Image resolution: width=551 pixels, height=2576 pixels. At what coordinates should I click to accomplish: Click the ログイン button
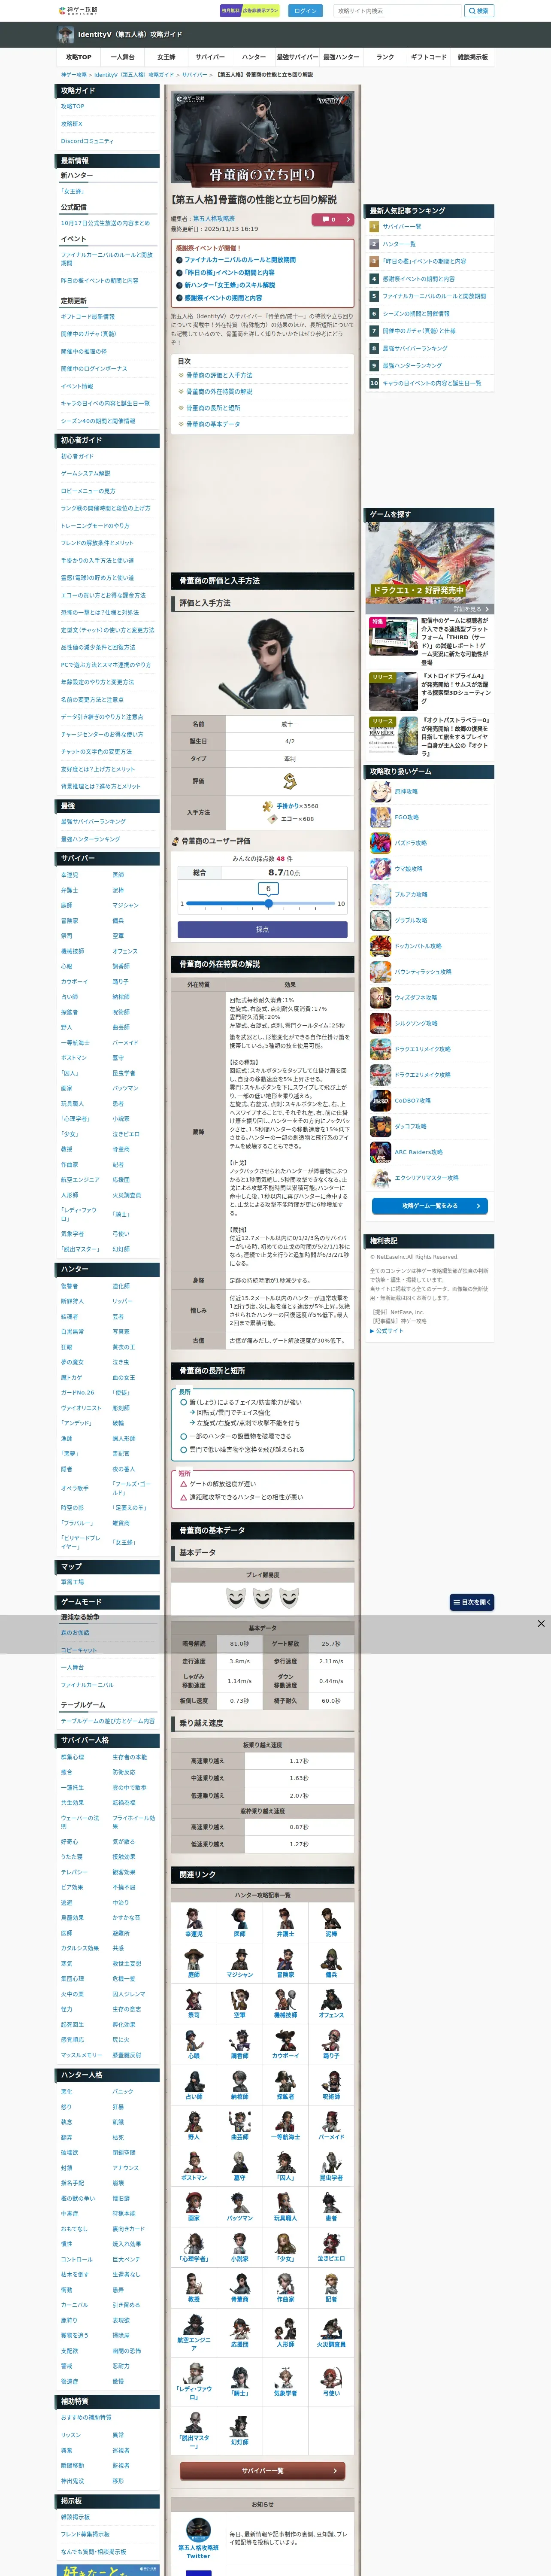(x=305, y=11)
